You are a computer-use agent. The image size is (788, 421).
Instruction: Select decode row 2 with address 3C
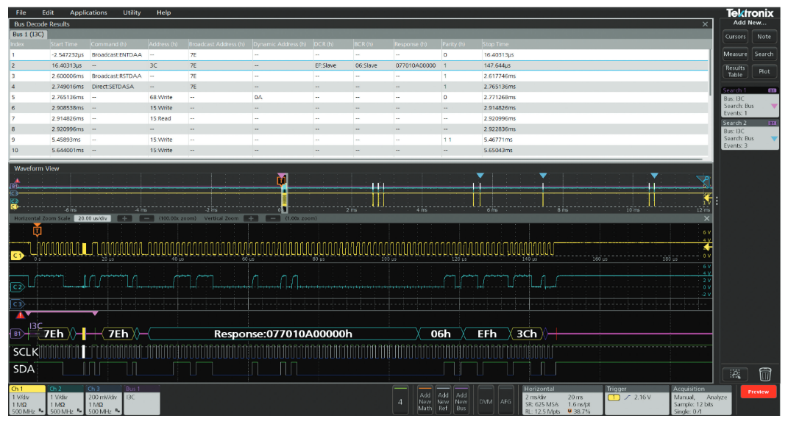click(359, 65)
